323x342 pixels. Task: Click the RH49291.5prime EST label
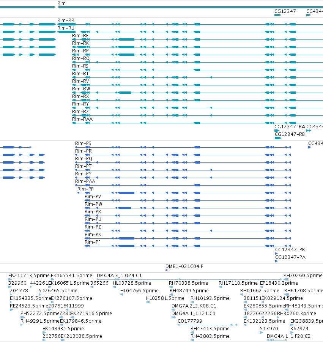tap(40, 321)
